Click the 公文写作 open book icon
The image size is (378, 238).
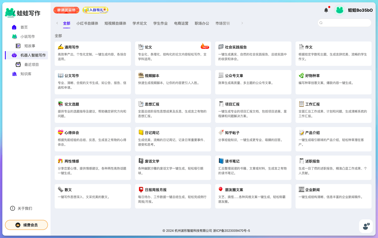point(61,75)
